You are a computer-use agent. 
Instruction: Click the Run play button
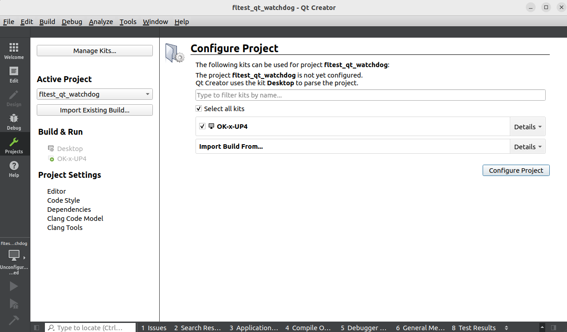click(14, 286)
